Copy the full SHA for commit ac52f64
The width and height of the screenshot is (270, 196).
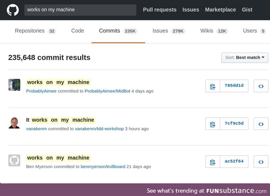[213, 162]
